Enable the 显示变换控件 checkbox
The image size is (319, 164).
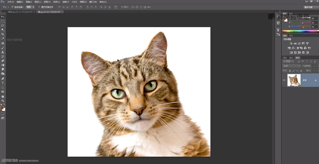[39, 7]
